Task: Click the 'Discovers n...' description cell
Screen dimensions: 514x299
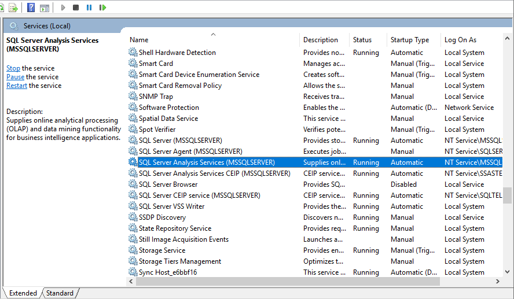Action: pos(323,217)
